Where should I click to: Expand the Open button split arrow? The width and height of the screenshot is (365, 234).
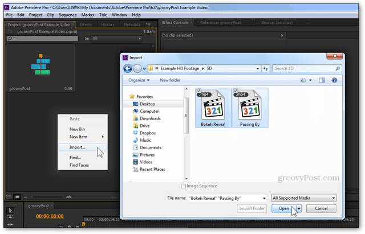(299, 209)
